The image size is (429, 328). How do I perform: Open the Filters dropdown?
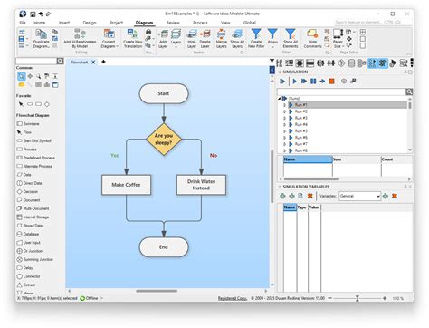[x=272, y=38]
